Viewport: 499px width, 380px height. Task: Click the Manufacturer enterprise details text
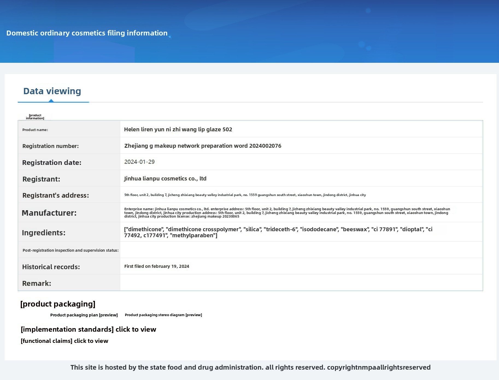click(x=287, y=213)
